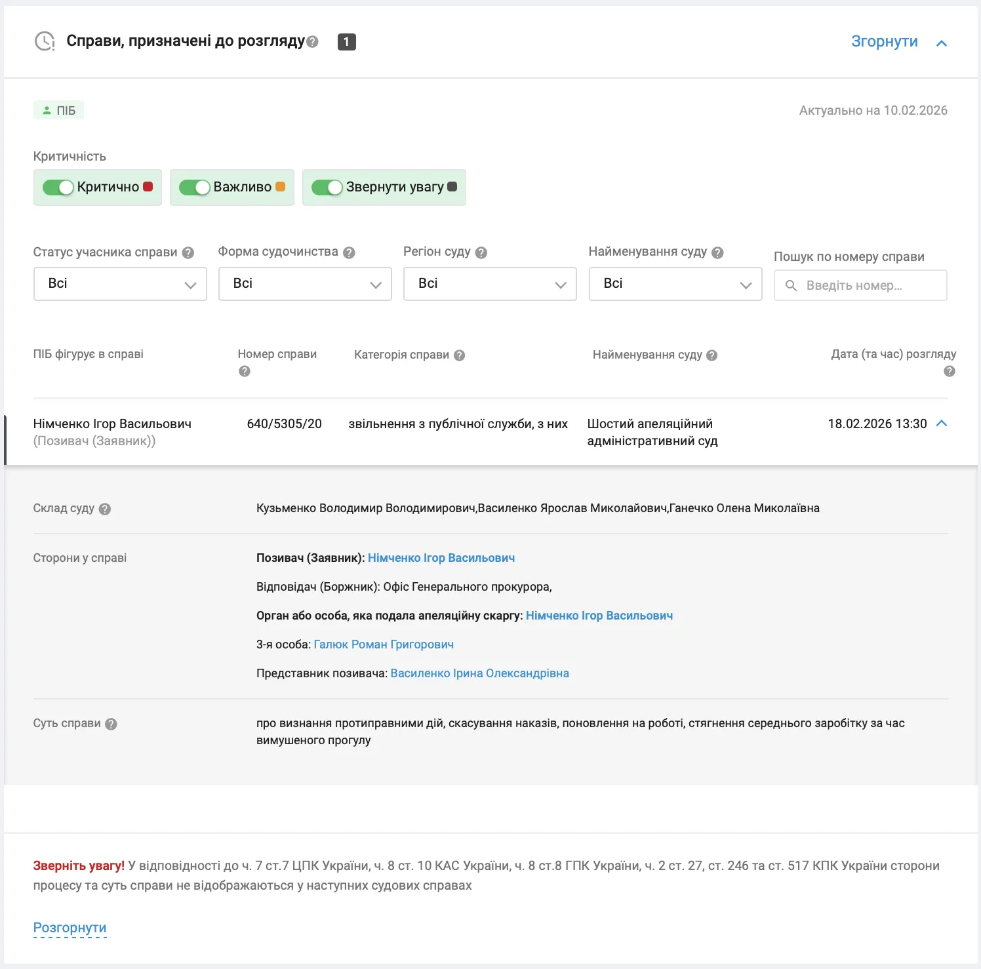Click the 'Згорнути' link
Screen dimensions: 981x969
point(884,41)
